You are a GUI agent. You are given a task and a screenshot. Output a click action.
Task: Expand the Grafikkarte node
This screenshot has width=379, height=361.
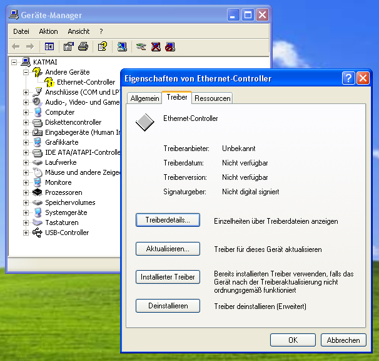click(x=26, y=142)
